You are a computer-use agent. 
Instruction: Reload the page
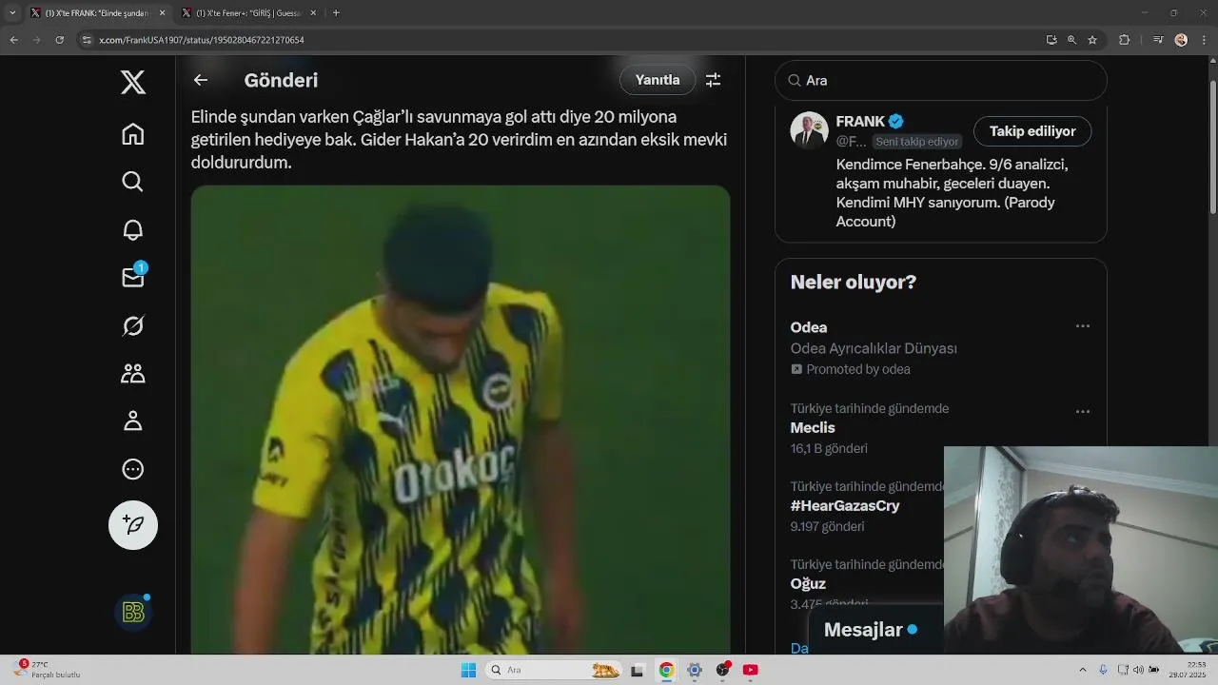click(59, 40)
